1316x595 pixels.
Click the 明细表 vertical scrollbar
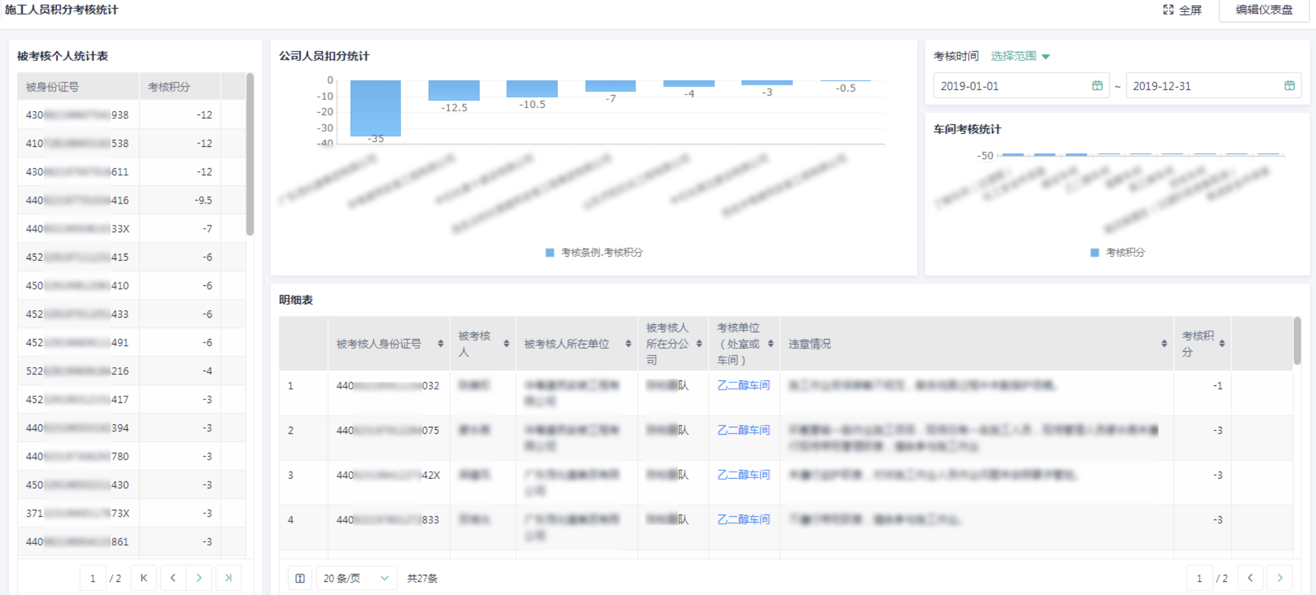1297,341
